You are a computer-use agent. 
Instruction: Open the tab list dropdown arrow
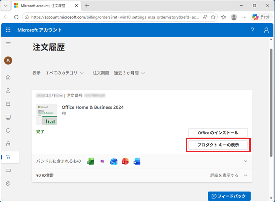6,6
